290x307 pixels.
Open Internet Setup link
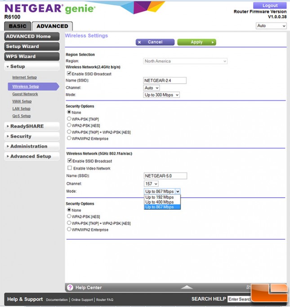coord(24,77)
